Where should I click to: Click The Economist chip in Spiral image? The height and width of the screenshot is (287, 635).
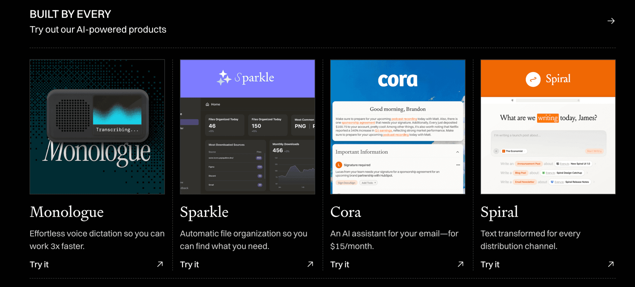pyautogui.click(x=514, y=151)
